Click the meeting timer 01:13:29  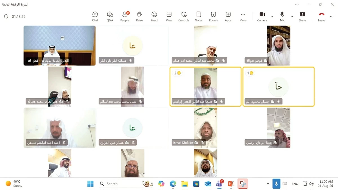(x=19, y=17)
